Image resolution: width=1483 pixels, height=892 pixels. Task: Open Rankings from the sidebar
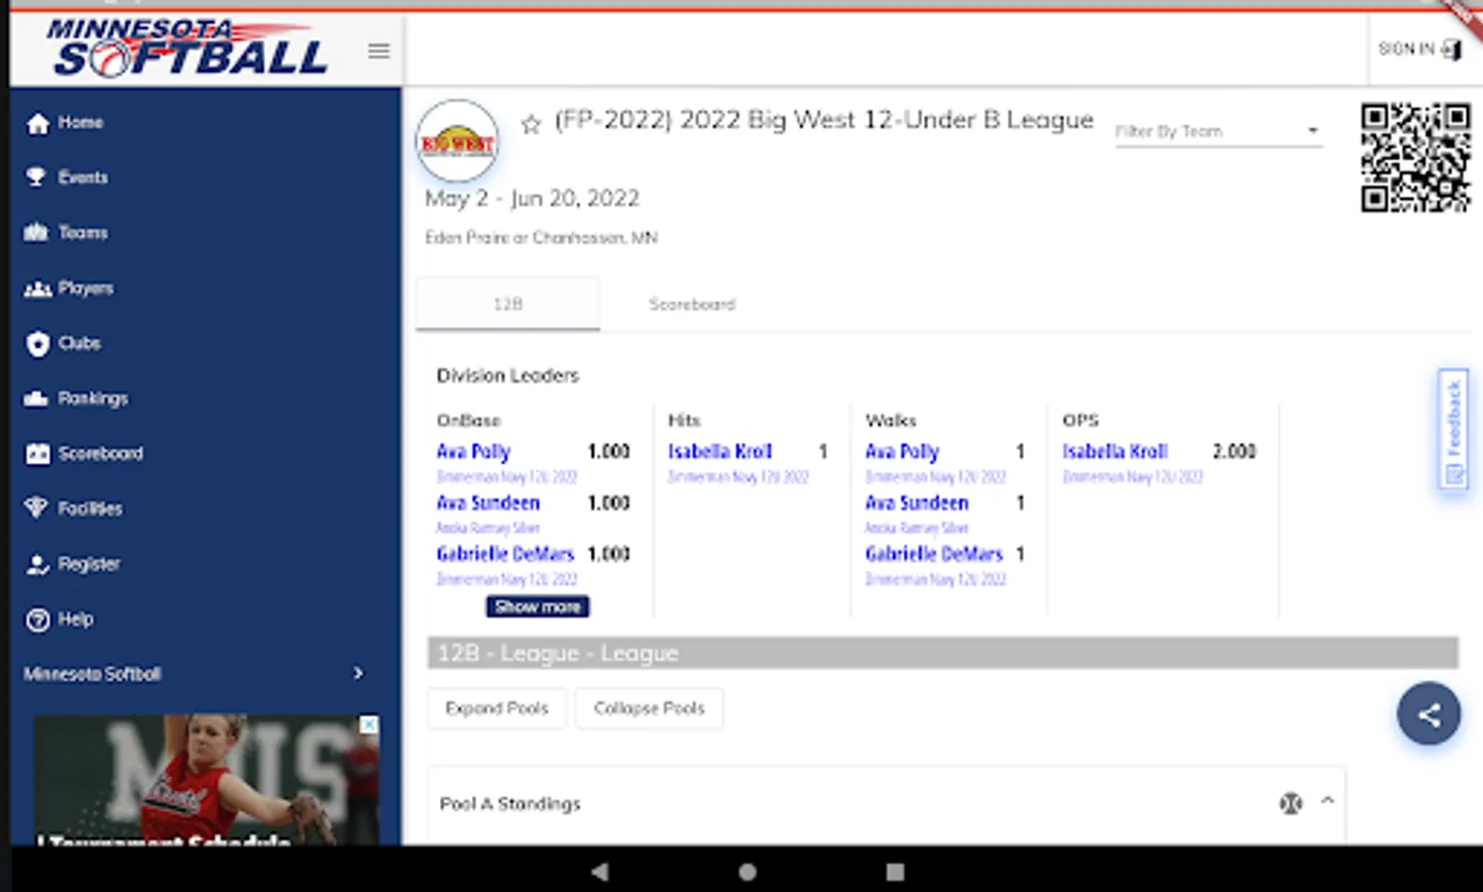[x=92, y=398]
